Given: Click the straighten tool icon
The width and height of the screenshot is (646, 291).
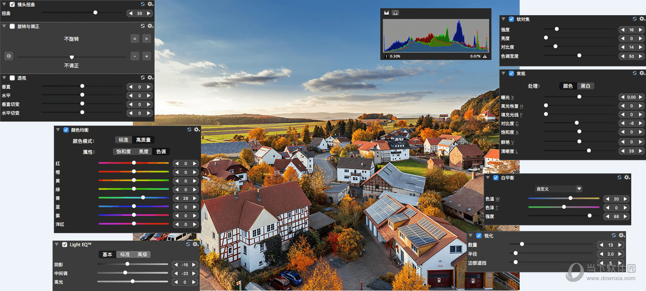Looking at the screenshot, I should [9, 56].
